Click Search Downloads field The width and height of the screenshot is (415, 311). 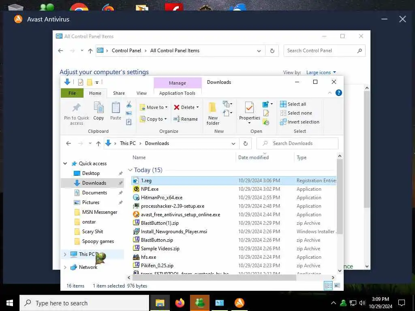click(x=297, y=143)
